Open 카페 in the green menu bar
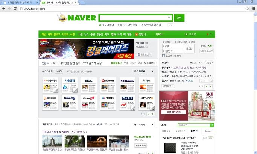The width and height of the screenshot is (257, 154). pos(50,34)
